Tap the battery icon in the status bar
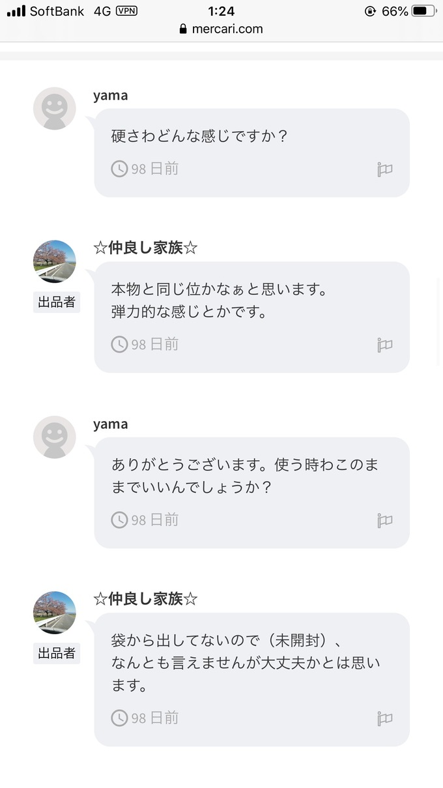The width and height of the screenshot is (443, 788). [x=423, y=11]
